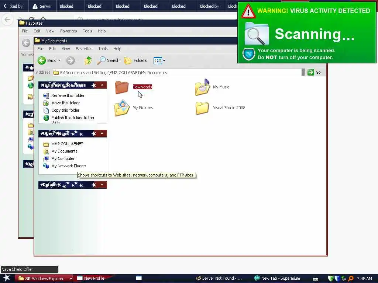
Task: Switch to the Server browser tab
Action: pos(42,6)
